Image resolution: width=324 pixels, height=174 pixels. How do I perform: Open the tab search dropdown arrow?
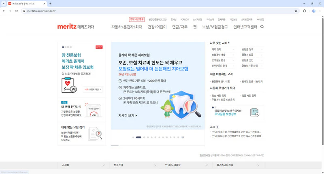(3, 4)
